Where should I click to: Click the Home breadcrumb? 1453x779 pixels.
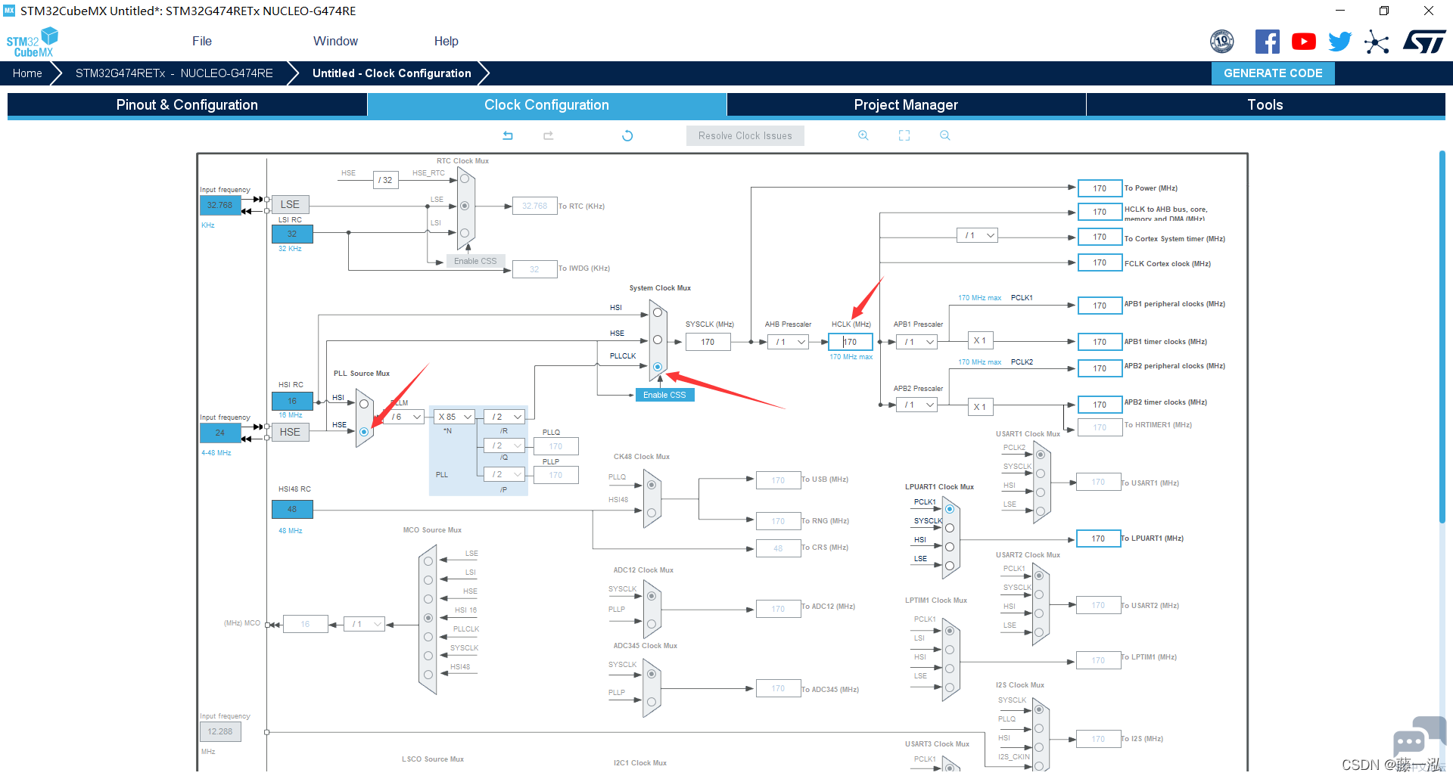(27, 73)
